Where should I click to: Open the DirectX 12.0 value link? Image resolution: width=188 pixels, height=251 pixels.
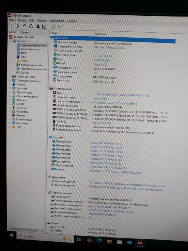[x=100, y=65]
